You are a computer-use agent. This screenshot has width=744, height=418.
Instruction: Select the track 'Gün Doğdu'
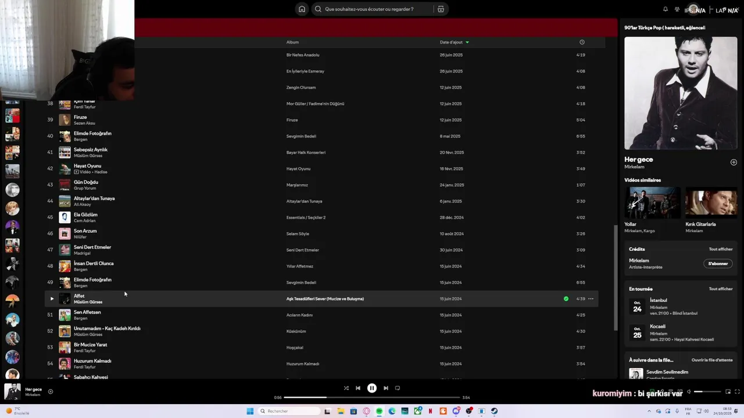click(x=86, y=182)
